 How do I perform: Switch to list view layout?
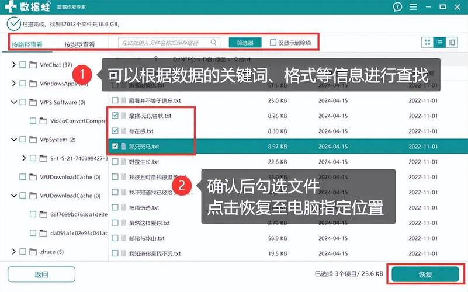pos(439,43)
